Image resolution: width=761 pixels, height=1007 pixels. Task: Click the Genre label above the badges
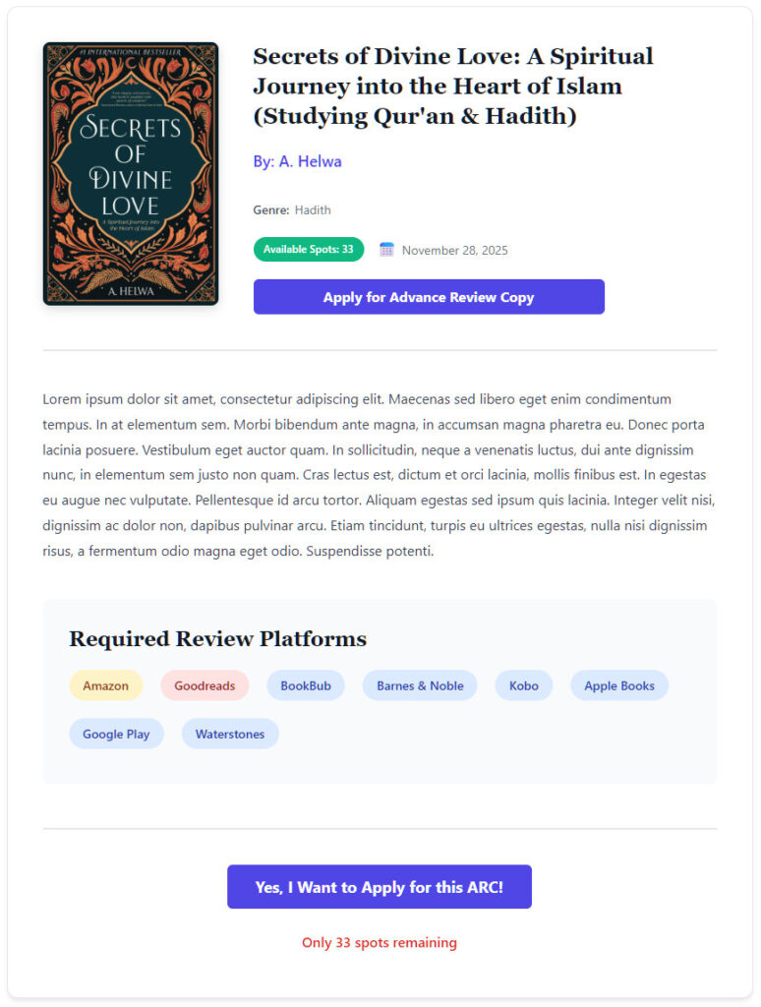(x=267, y=209)
